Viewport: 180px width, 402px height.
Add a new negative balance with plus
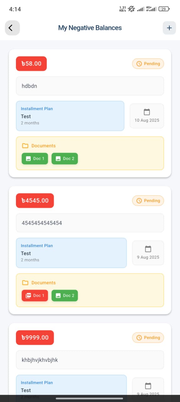[x=169, y=28]
